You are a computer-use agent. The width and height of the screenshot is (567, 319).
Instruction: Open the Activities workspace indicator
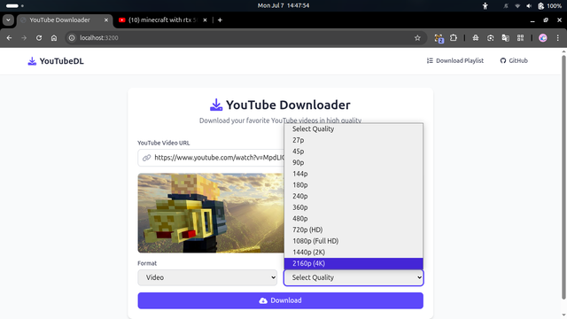point(15,6)
